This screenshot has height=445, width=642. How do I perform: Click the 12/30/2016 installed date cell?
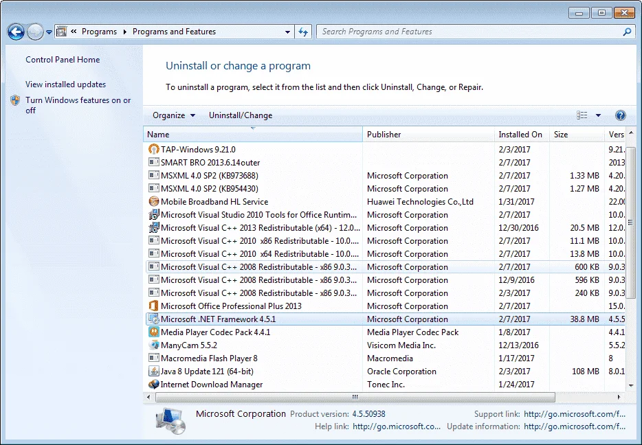(518, 228)
